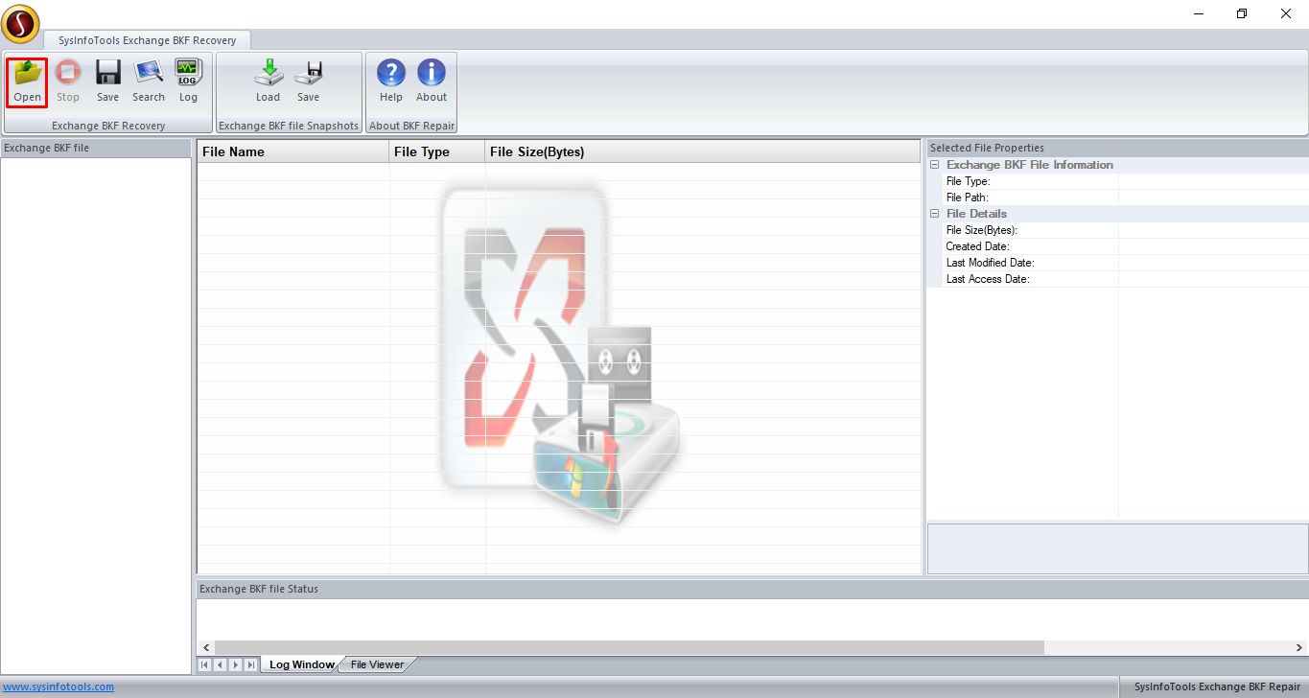The width and height of the screenshot is (1309, 698).
Task: Collapse Exchange BKF File Information section
Action: tap(935, 165)
